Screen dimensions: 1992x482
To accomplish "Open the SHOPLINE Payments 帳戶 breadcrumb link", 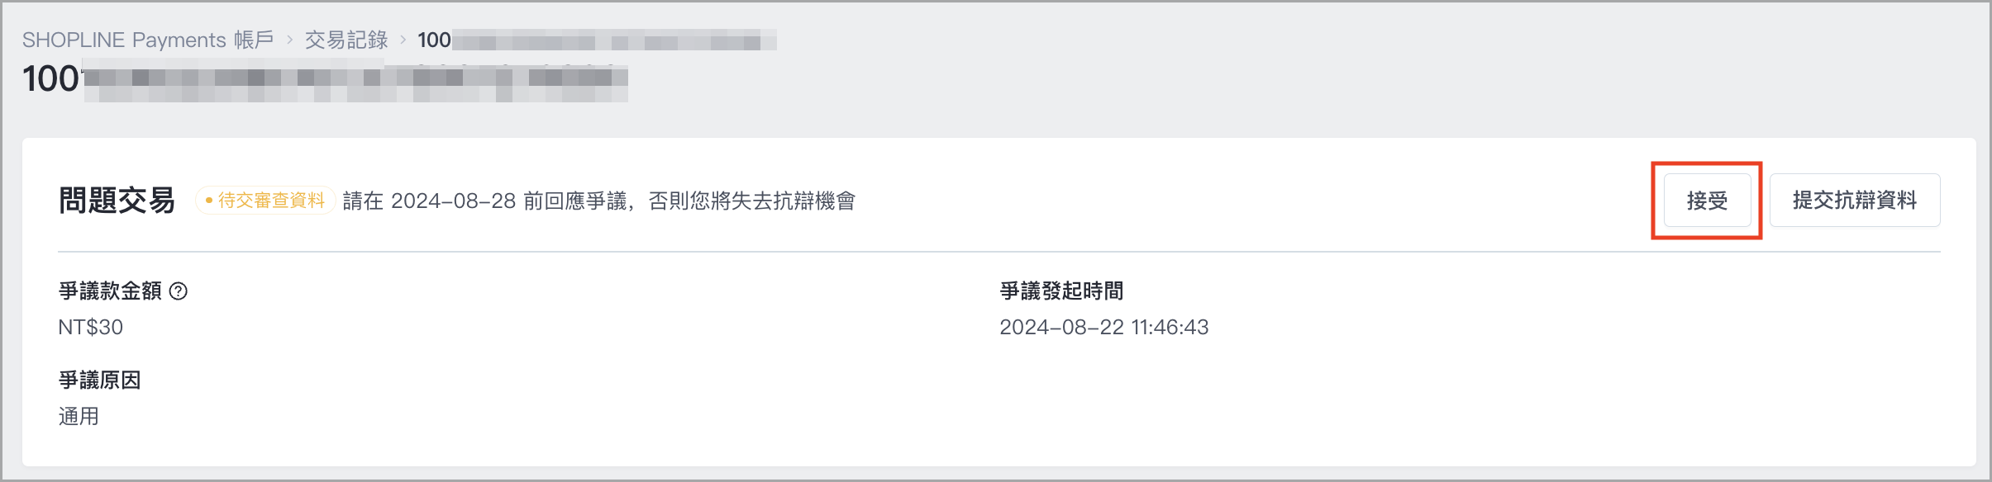I will point(148,40).
